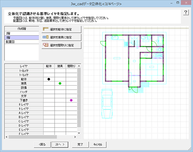Click the layer list scroll-up arrow
This screenshot has height=152, width=193.
79,66
